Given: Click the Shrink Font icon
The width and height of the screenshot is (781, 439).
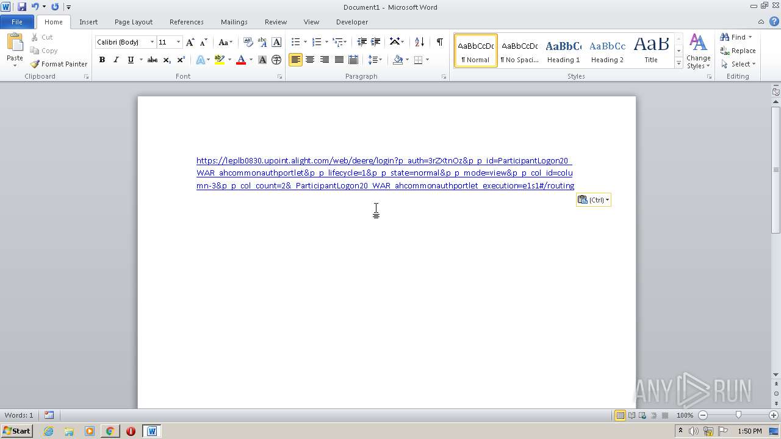Looking at the screenshot, I should [x=204, y=42].
